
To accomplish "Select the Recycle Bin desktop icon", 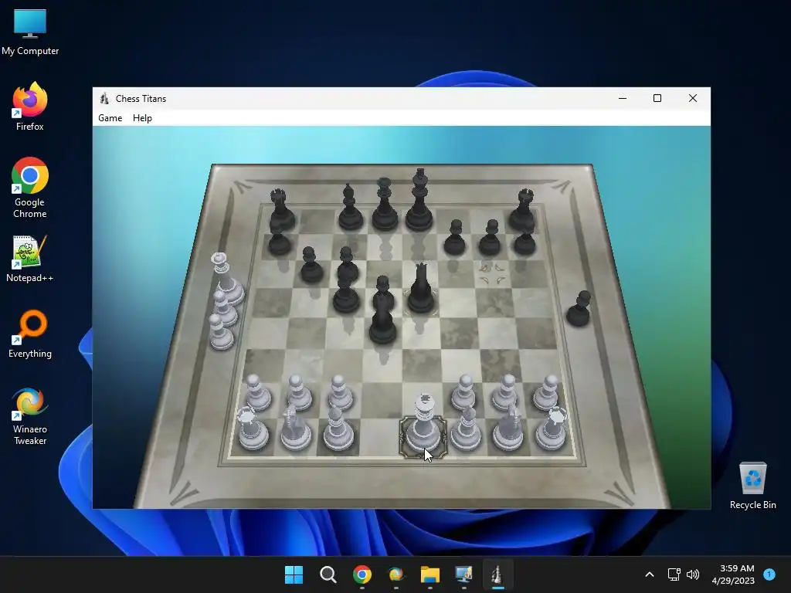I will [752, 486].
